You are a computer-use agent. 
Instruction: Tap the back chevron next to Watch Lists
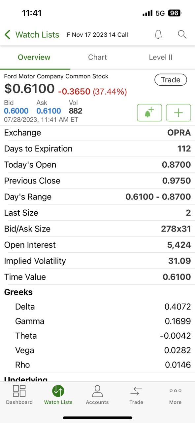8,34
